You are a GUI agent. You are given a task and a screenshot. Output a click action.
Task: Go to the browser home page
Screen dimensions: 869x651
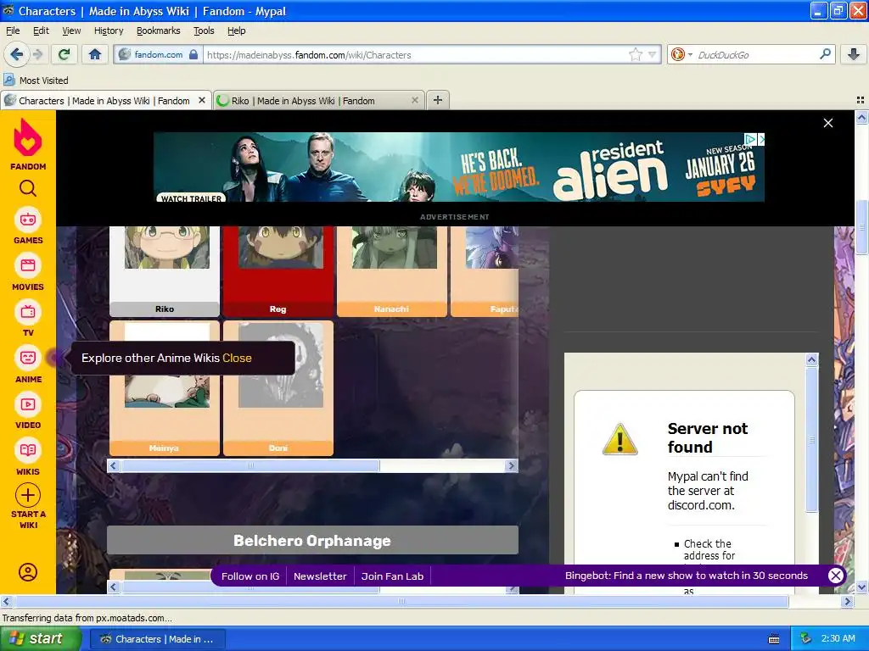95,54
